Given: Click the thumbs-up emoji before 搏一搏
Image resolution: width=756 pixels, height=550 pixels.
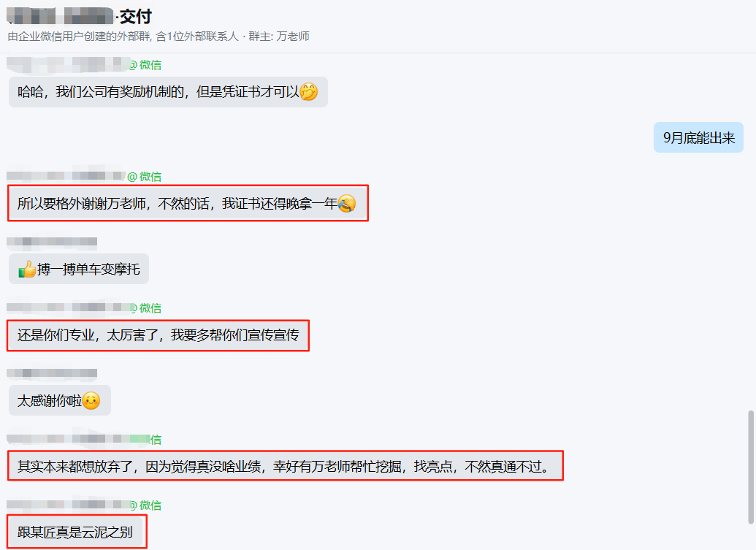Looking at the screenshot, I should tap(27, 269).
